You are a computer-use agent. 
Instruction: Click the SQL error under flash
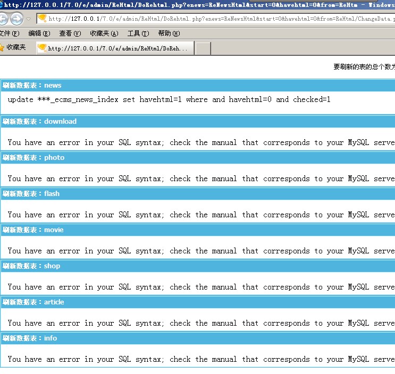point(201,215)
